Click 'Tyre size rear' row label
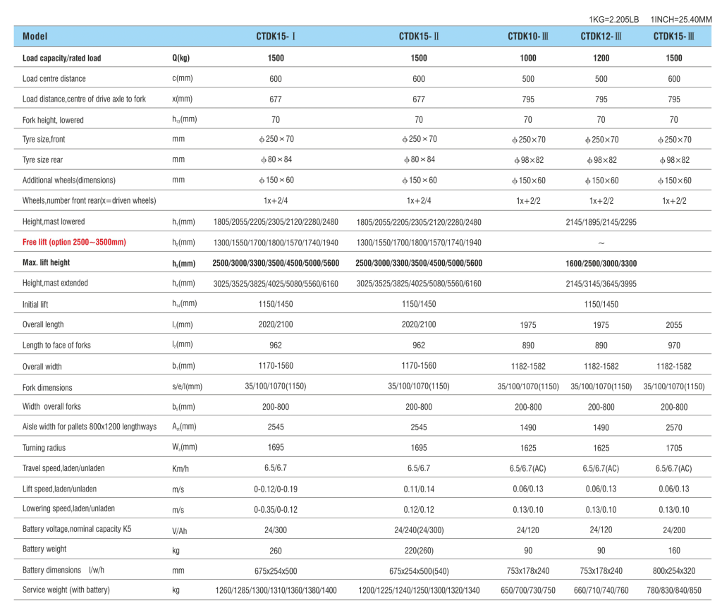 pyautogui.click(x=42, y=160)
